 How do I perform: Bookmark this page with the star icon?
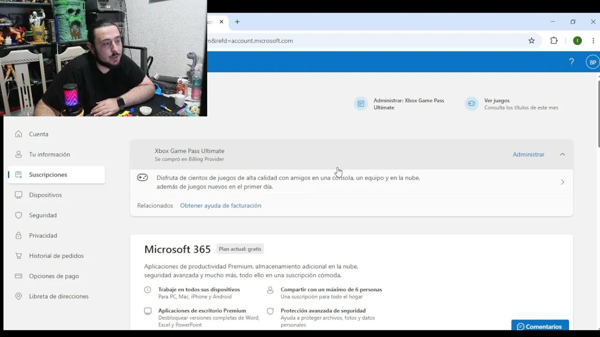tap(532, 41)
